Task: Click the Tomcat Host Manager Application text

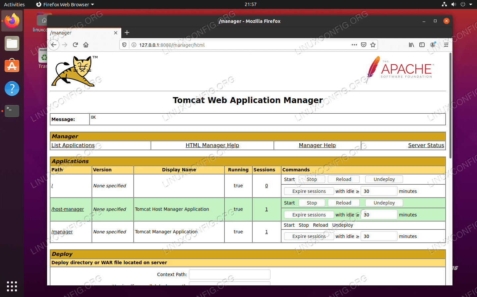Action: 172,209
